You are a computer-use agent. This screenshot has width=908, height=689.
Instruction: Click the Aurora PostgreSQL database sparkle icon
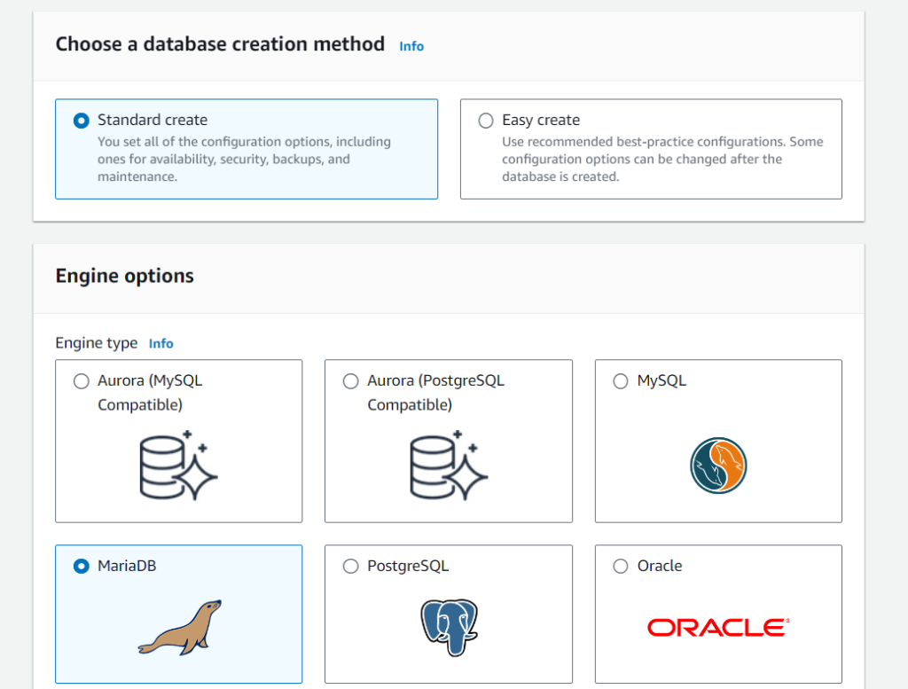coord(448,466)
